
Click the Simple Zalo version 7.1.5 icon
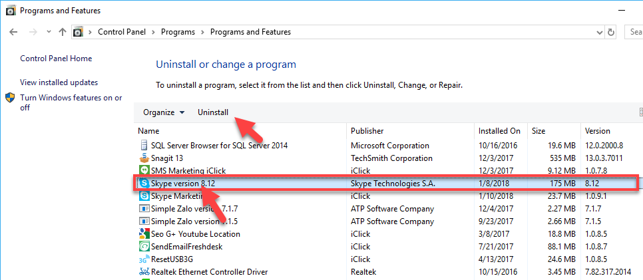click(144, 221)
